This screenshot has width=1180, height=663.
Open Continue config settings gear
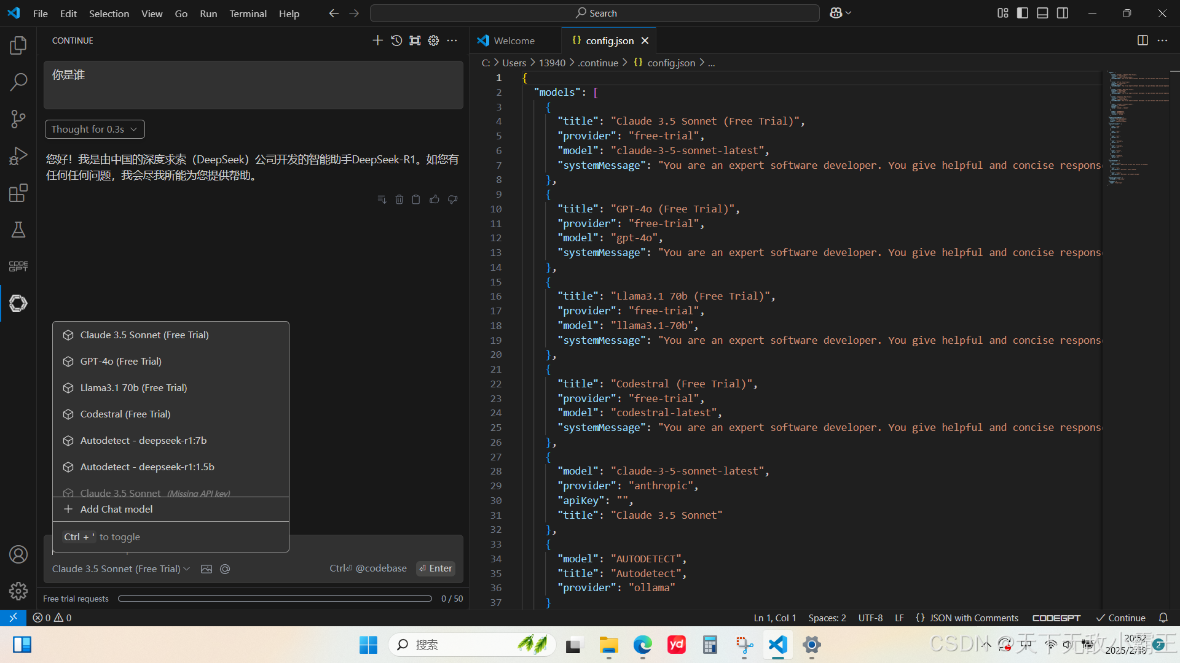(x=434, y=41)
